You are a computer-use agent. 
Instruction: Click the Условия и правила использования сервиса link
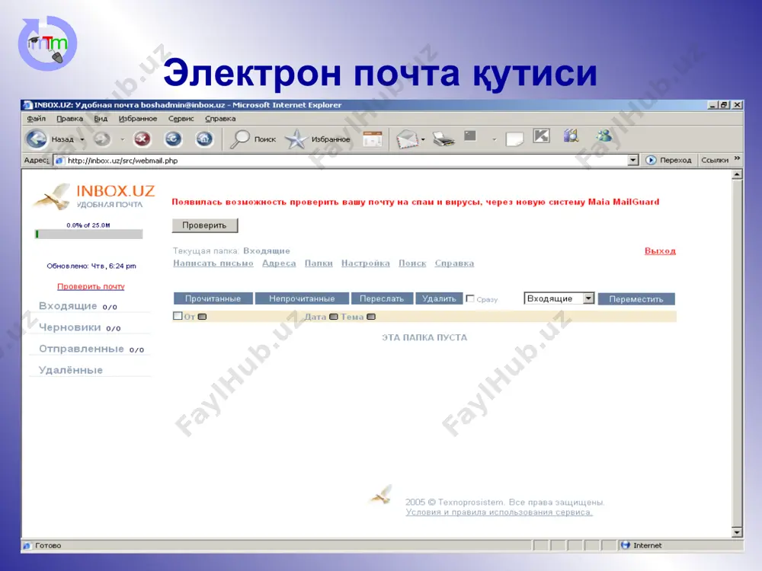click(499, 512)
